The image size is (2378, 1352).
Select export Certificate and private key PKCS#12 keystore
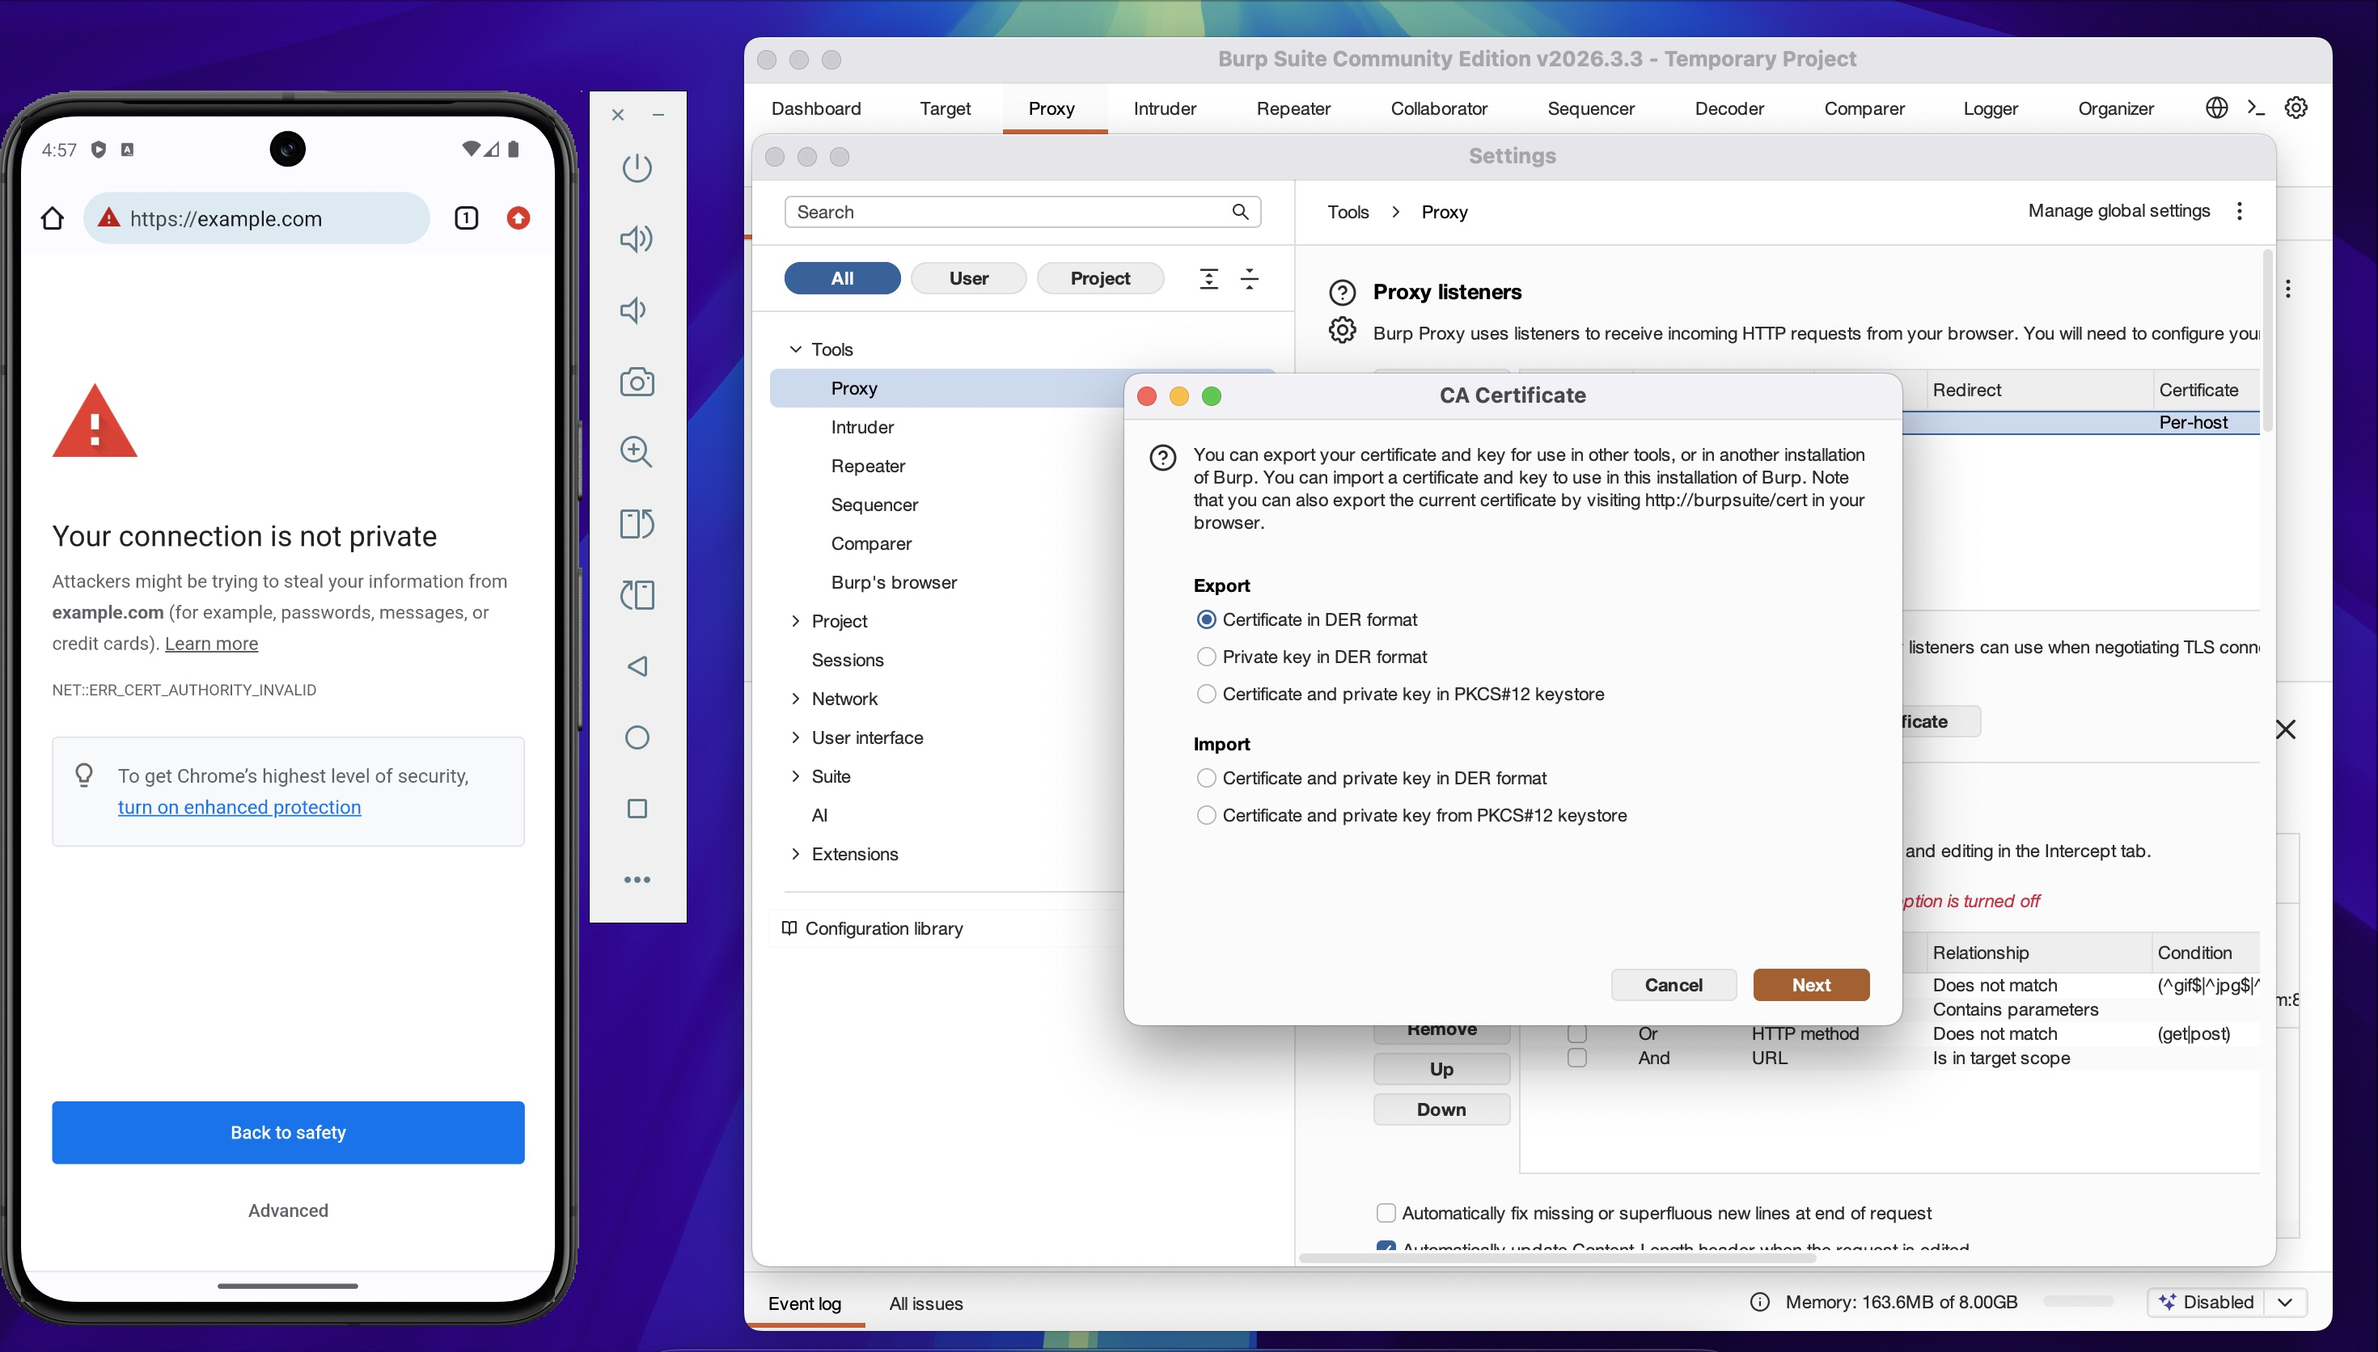point(1206,694)
